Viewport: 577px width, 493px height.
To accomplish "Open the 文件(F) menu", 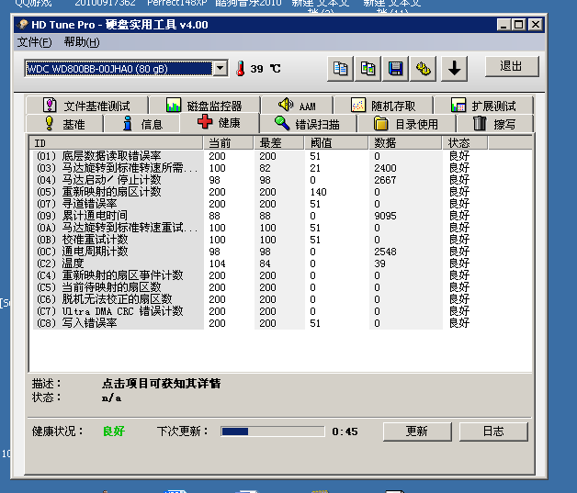I will [34, 42].
